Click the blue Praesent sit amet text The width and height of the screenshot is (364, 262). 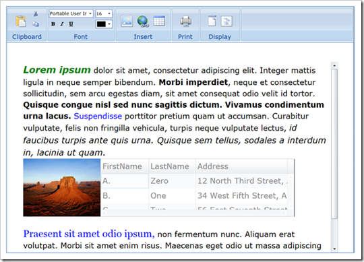(89, 234)
